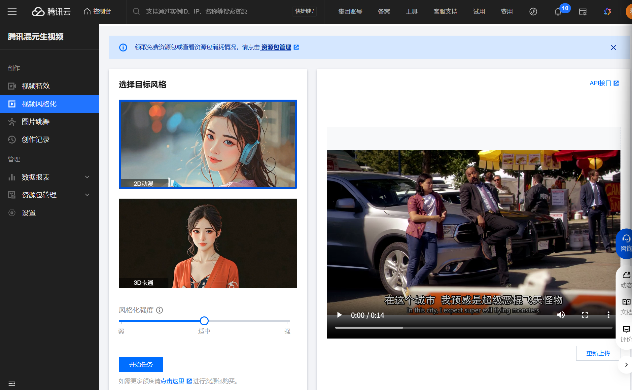The image size is (632, 390).
Task: Click the colorful AI assistant icon
Action: (608, 12)
